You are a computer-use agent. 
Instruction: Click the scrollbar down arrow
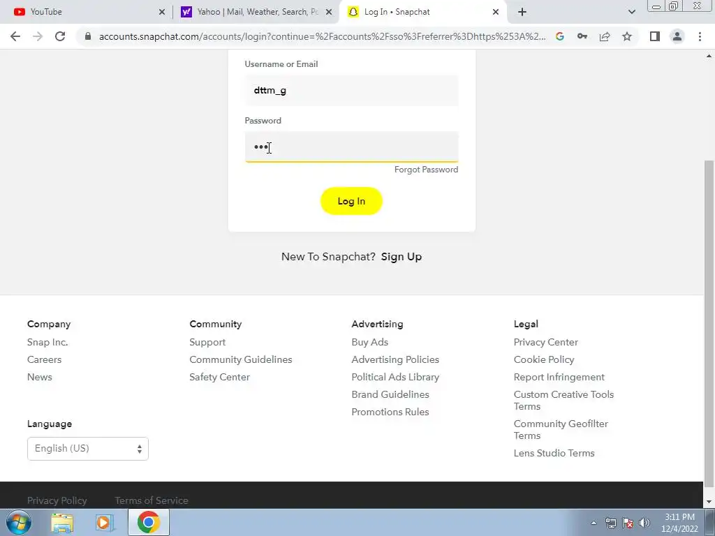click(x=709, y=502)
